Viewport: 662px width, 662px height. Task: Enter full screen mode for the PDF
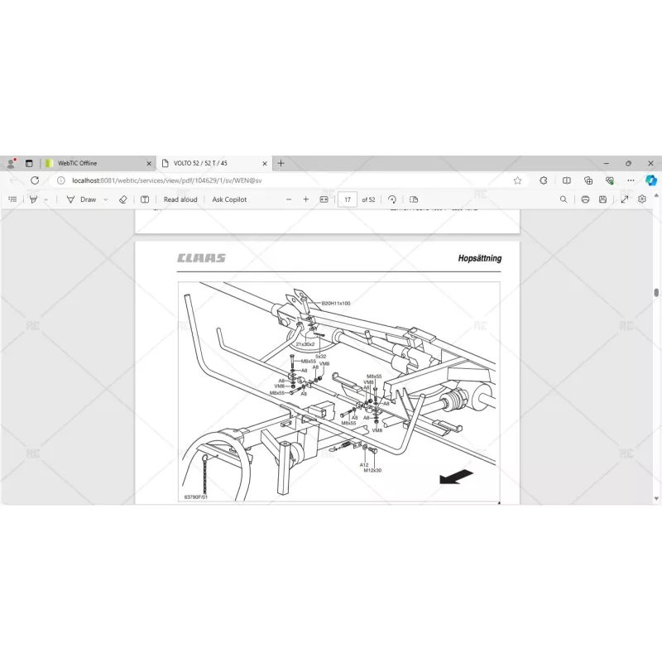tap(625, 199)
